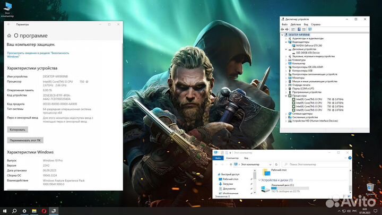
Task: Click the Копировать button under device specs
Action: 18,130
